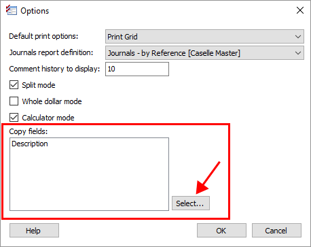Click the Journals by Reference dropdown chevron

click(x=298, y=53)
